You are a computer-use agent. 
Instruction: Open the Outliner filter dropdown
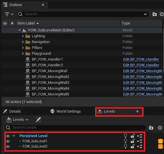click(x=9, y=14)
